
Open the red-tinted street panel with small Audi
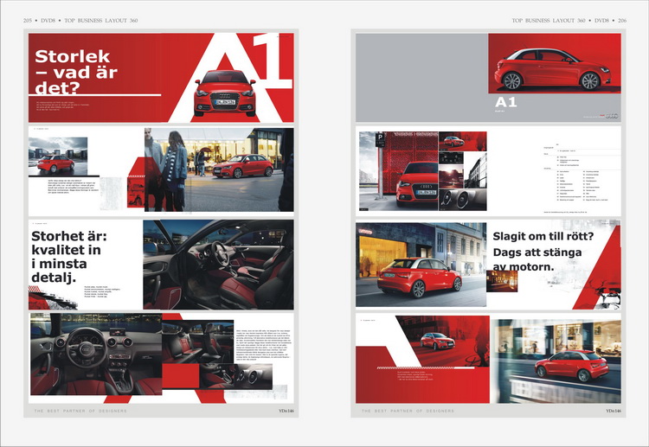tap(443, 342)
